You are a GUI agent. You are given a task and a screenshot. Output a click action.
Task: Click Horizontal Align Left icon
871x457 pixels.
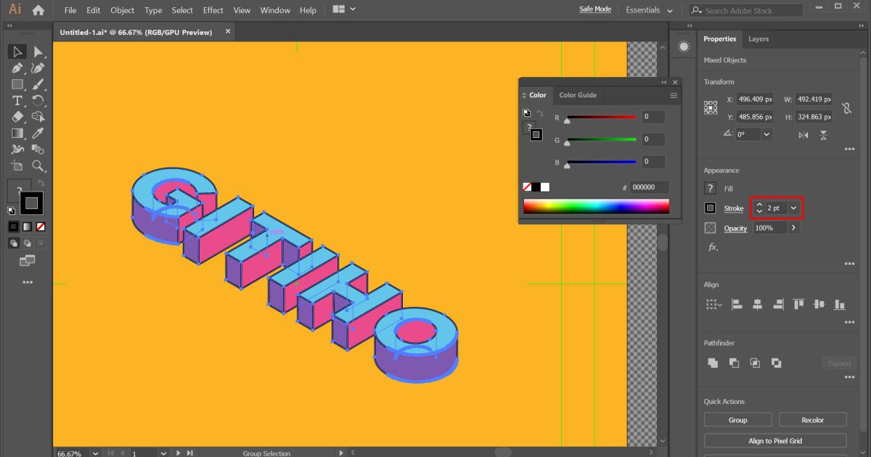pos(737,305)
